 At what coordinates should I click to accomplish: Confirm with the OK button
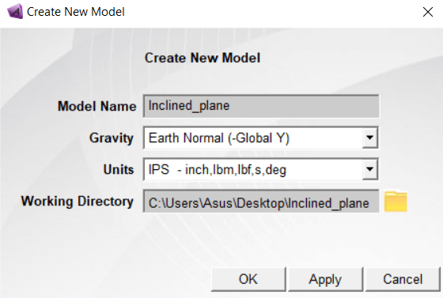tap(248, 279)
